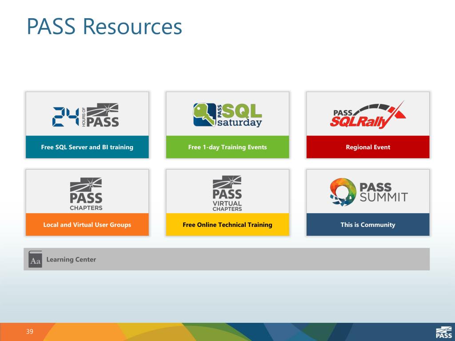This screenshot has width=455, height=341.
Task: Click the slide number 39
Action: tap(30, 331)
